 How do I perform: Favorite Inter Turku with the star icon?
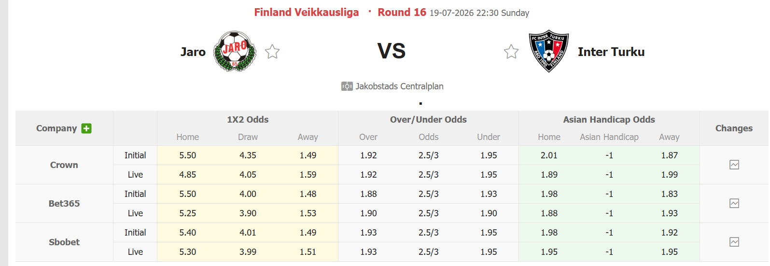[511, 52]
